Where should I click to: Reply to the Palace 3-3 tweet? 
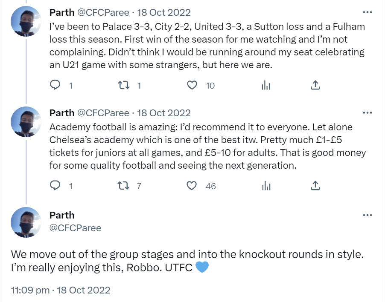tap(55, 86)
